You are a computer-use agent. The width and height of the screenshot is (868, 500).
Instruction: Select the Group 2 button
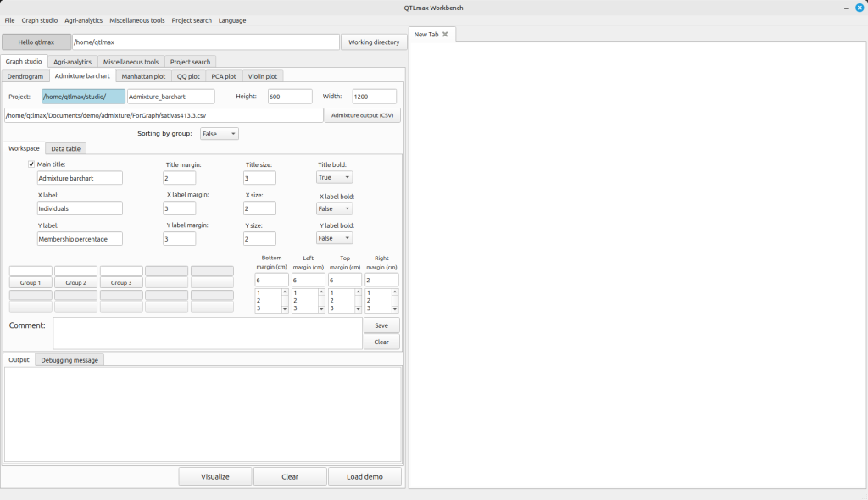[75, 282]
